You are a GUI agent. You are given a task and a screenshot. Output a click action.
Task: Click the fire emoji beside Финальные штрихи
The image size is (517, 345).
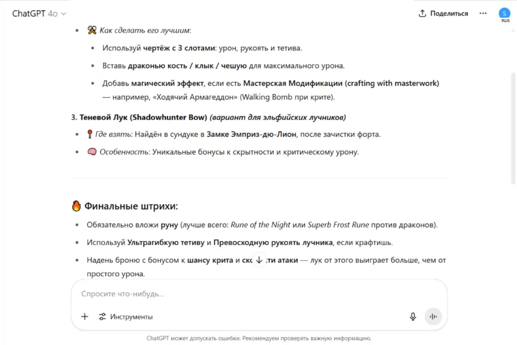pyautogui.click(x=76, y=207)
